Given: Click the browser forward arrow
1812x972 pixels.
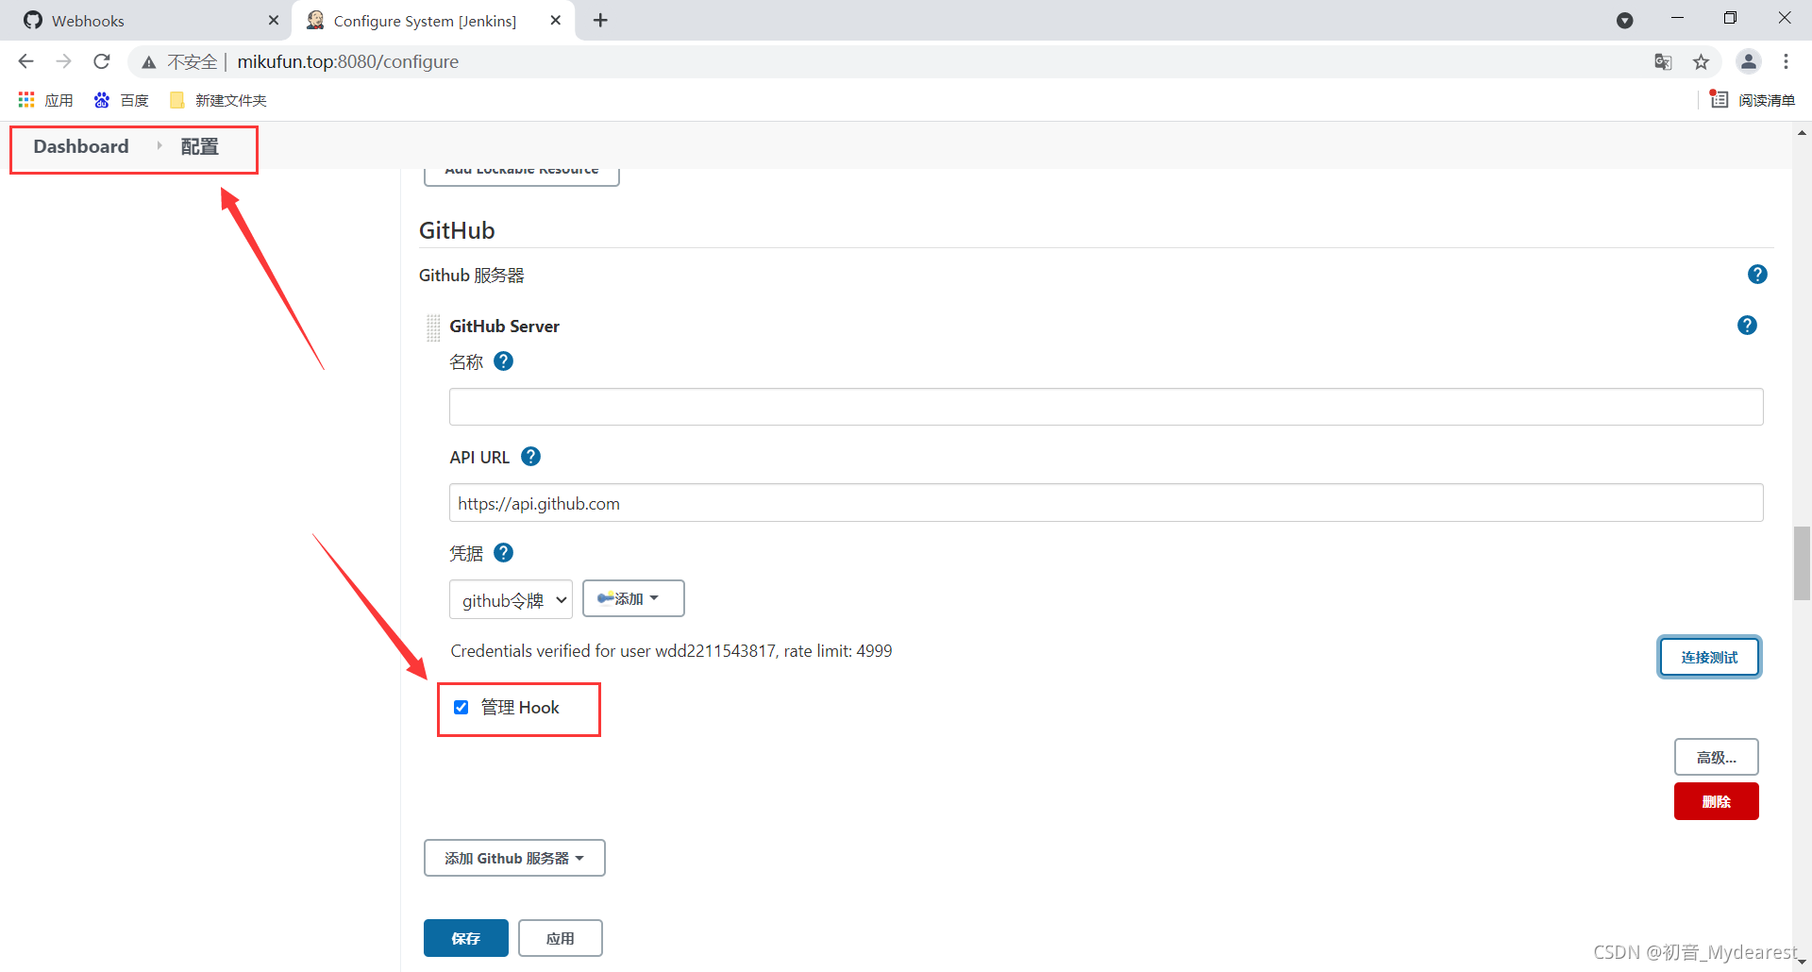Looking at the screenshot, I should coord(64,61).
